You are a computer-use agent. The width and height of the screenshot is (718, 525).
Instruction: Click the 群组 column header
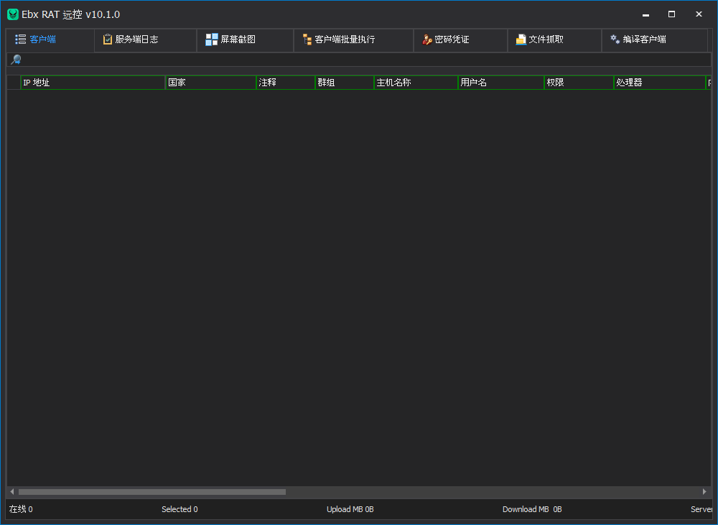[x=344, y=83]
